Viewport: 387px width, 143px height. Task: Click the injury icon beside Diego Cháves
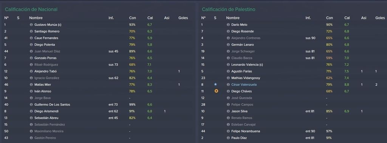[216, 91]
